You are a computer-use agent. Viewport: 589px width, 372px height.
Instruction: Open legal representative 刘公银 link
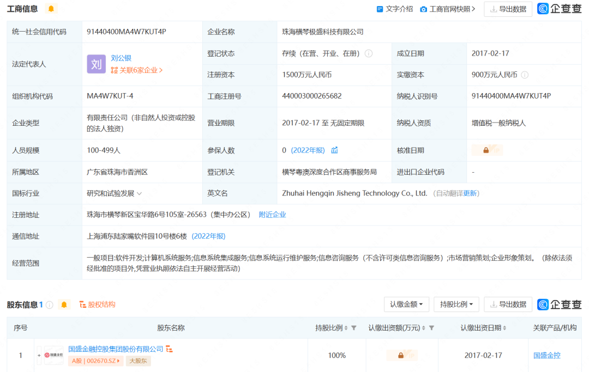point(121,58)
